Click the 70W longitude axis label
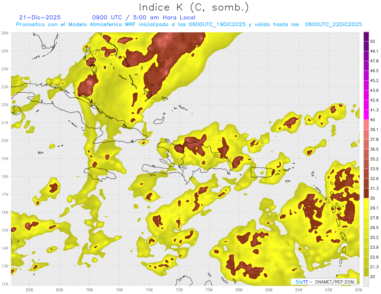 (x=209, y=290)
